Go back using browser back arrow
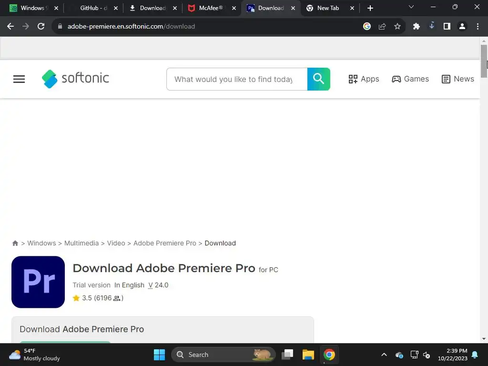The height and width of the screenshot is (366, 488). 10,27
